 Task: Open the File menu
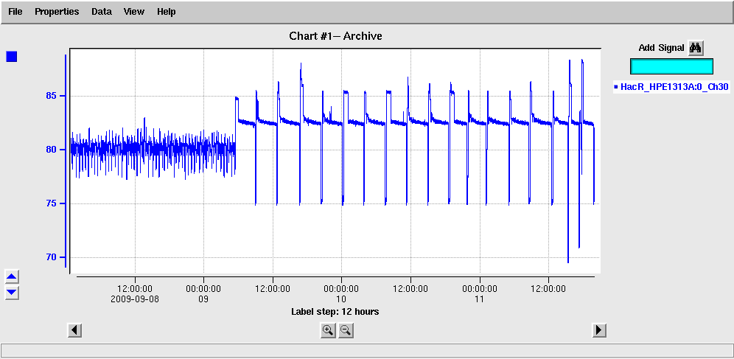click(x=15, y=12)
